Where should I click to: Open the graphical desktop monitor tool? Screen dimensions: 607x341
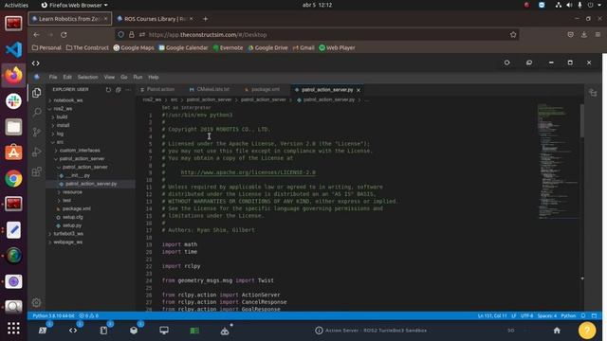point(164,331)
